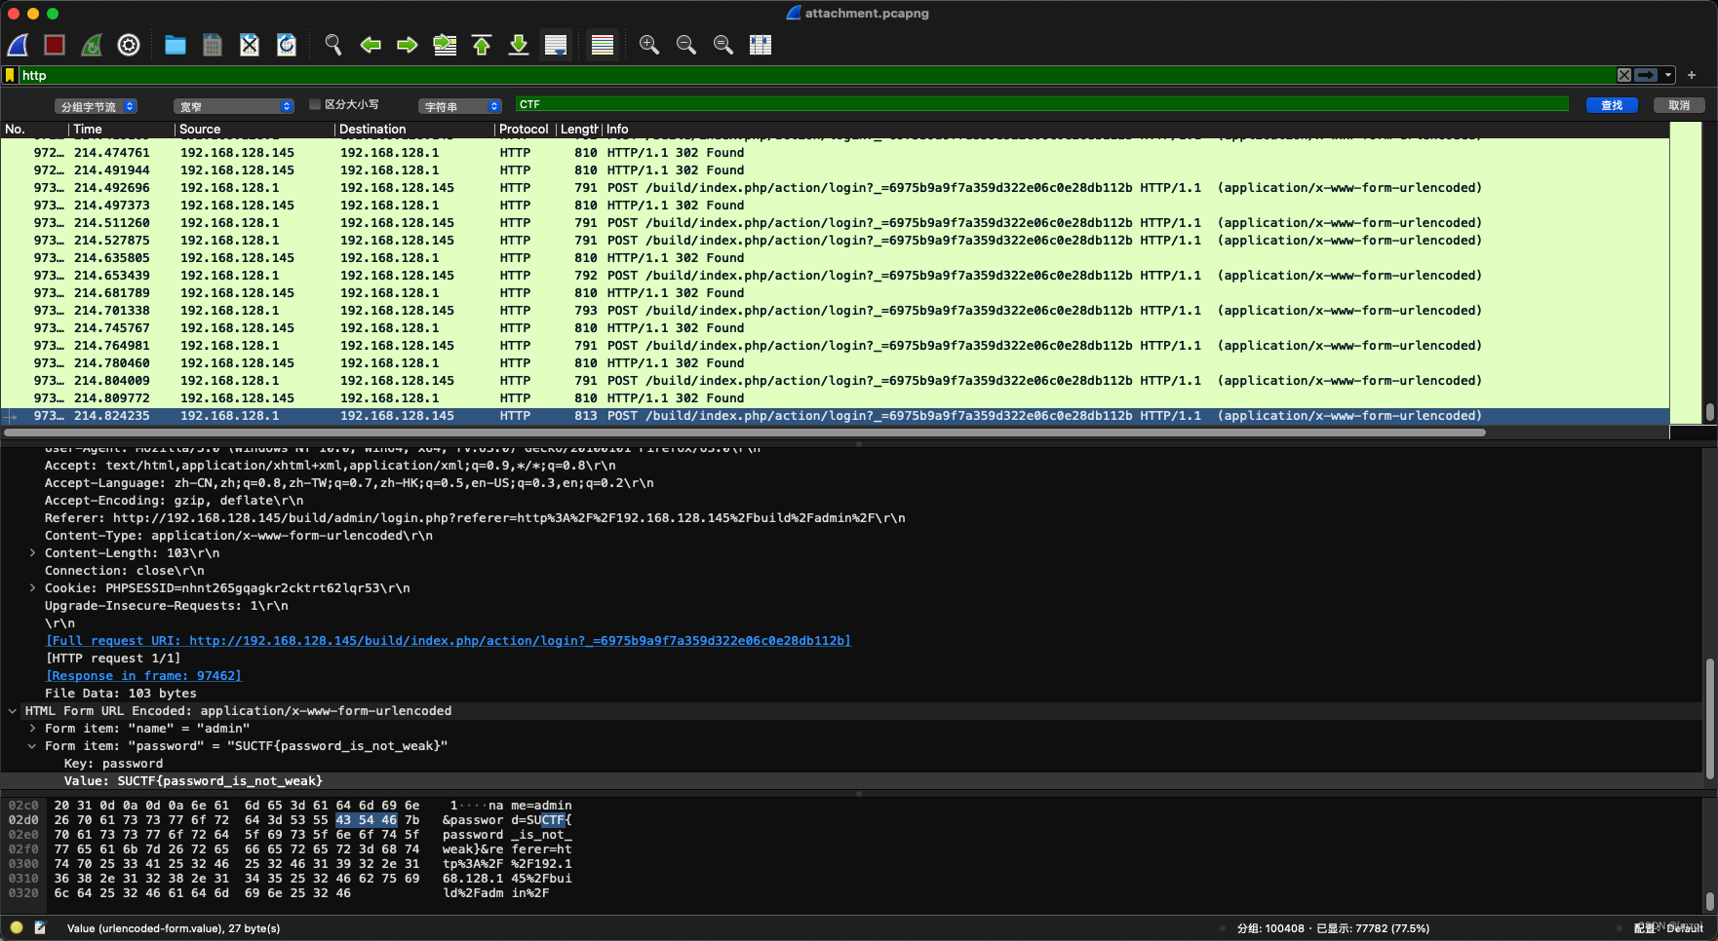Reset text to normal size

(723, 45)
